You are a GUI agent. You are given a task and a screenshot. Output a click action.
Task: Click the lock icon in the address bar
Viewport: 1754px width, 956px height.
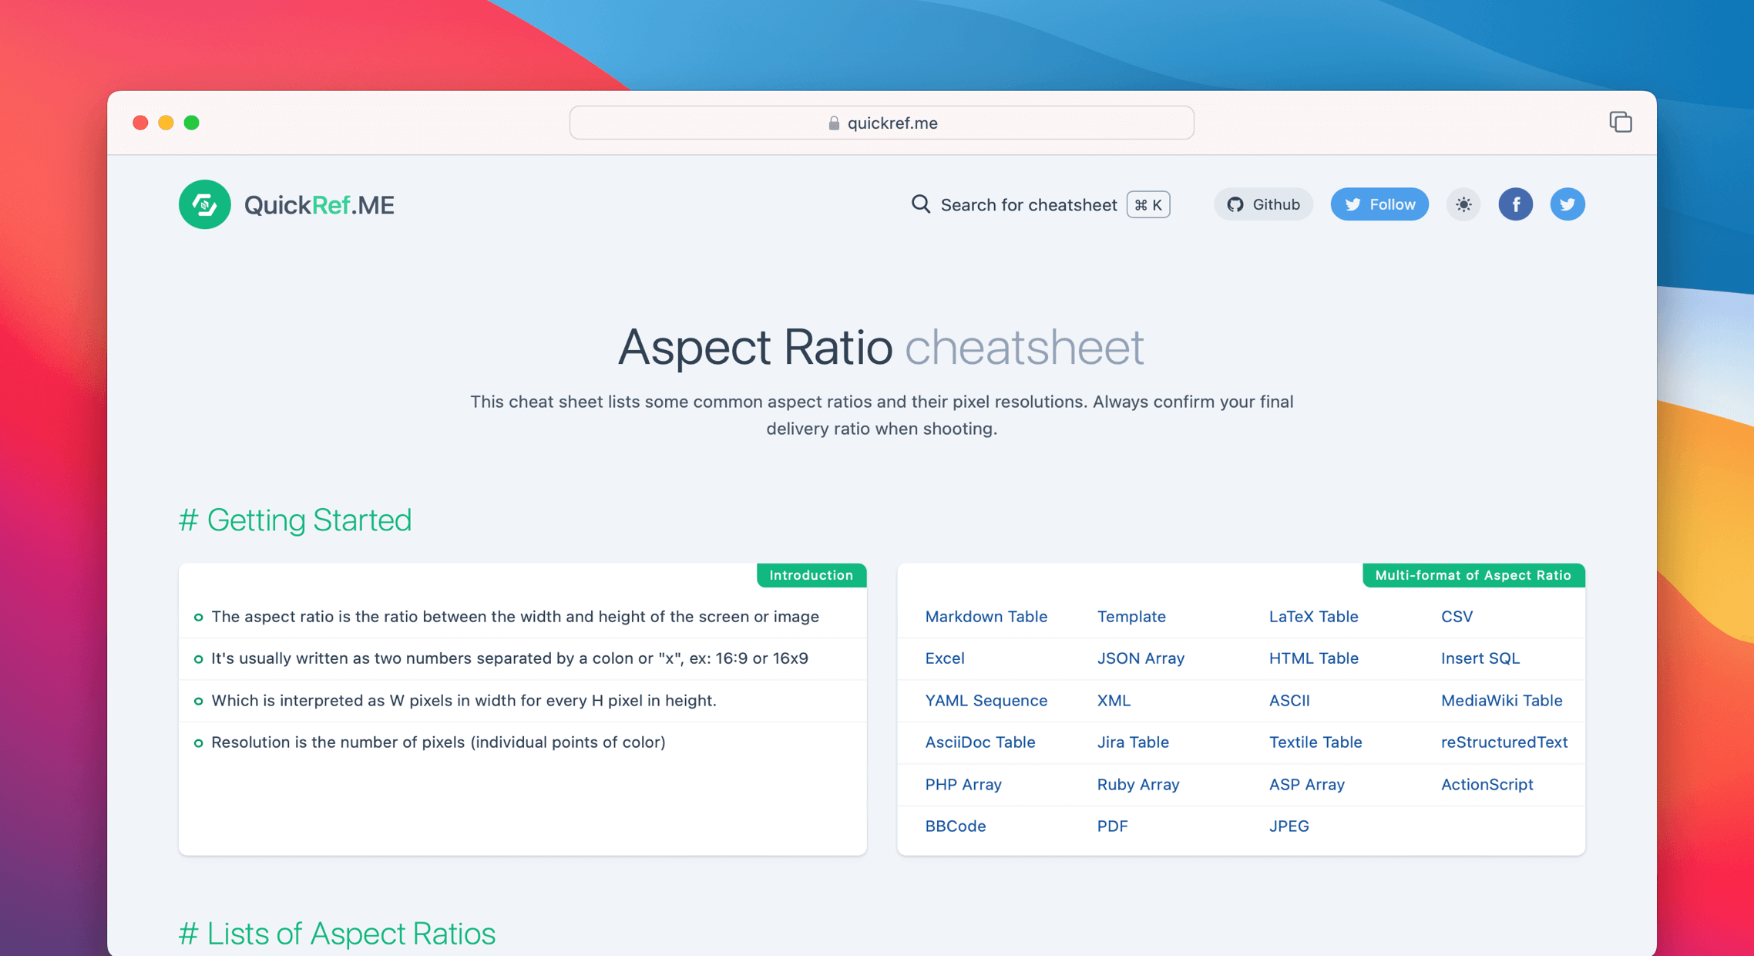tap(833, 123)
